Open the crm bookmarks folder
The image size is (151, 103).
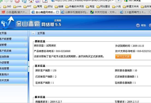coord(17,7)
